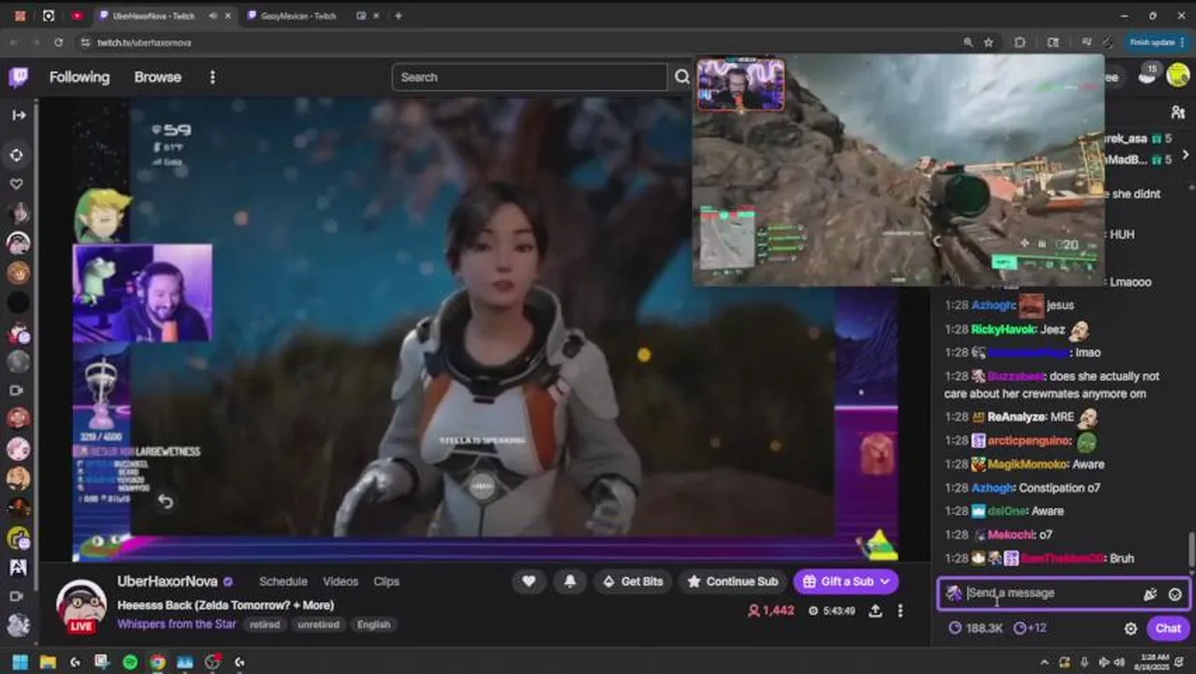Click the purple Chat send button
The image size is (1196, 674).
(1168, 628)
